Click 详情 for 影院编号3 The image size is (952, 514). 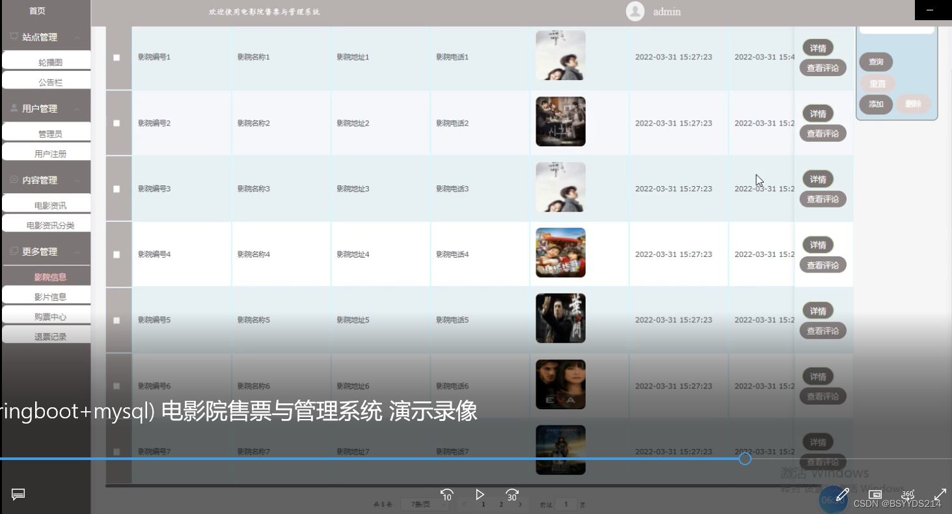point(818,180)
